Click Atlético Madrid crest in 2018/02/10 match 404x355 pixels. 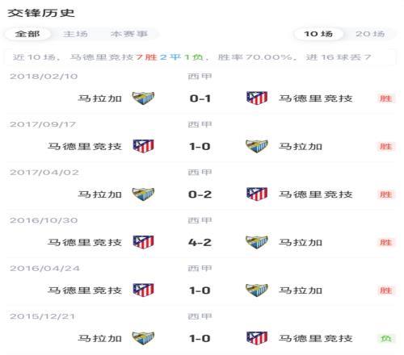[x=257, y=98]
